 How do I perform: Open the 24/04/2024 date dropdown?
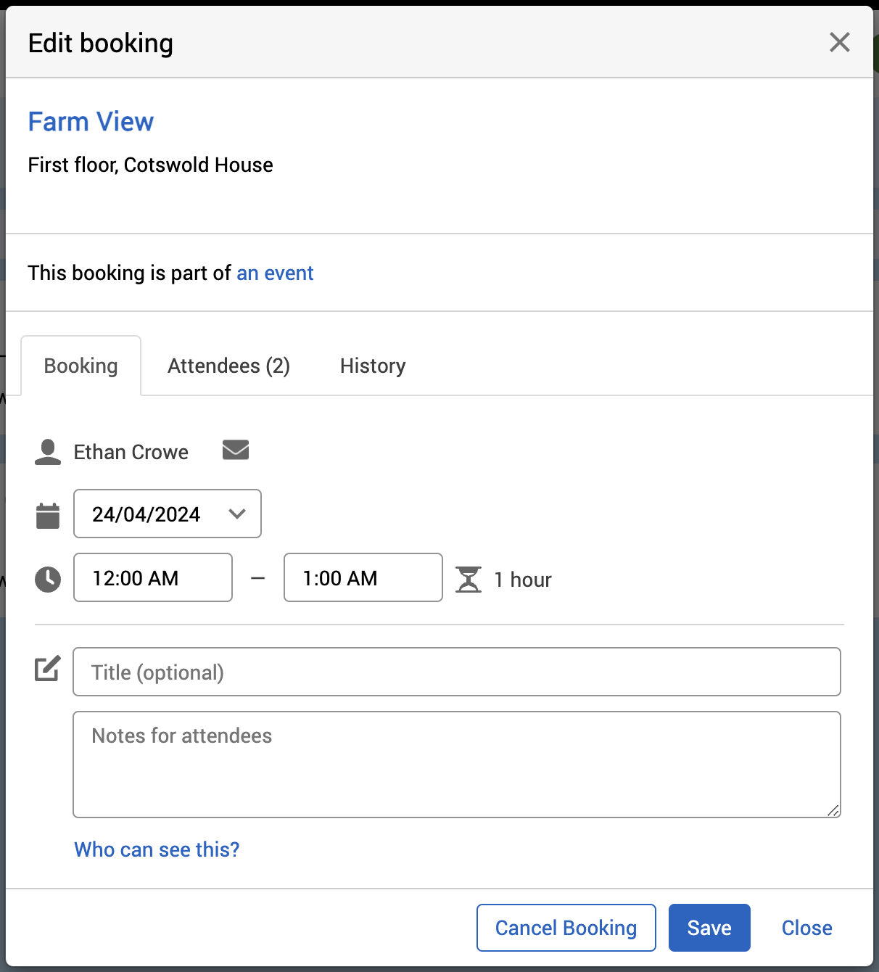(168, 514)
